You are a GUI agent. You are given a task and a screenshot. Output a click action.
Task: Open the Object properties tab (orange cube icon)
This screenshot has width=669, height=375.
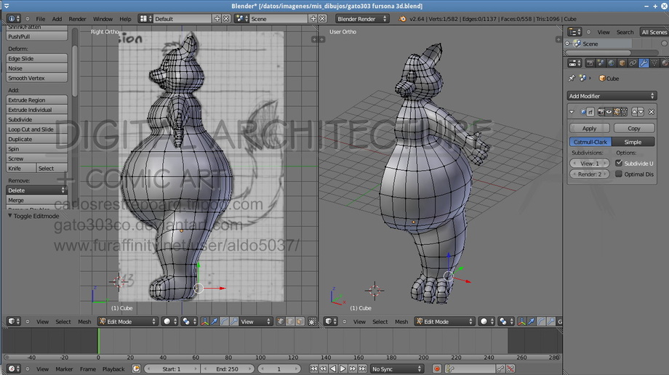click(x=622, y=63)
